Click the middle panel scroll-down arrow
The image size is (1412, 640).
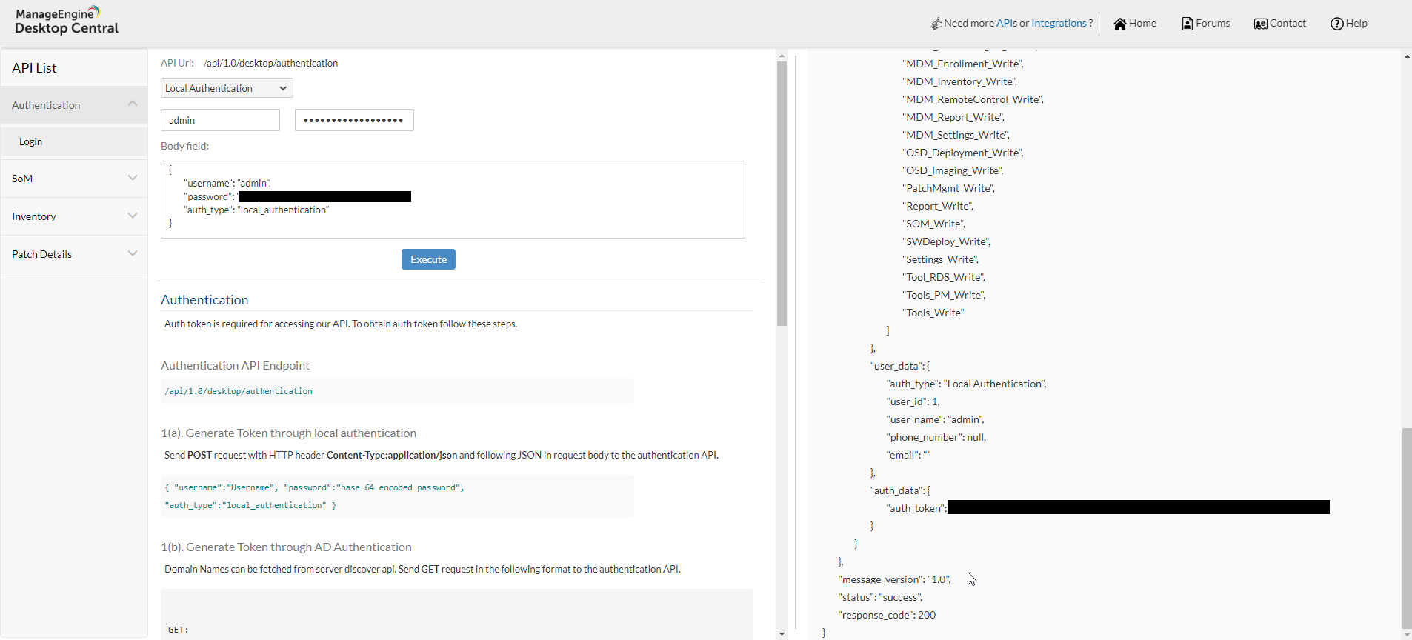[782, 634]
